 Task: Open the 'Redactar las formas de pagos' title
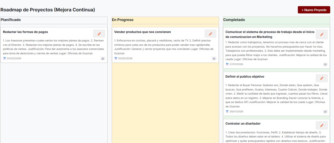tap(25, 32)
